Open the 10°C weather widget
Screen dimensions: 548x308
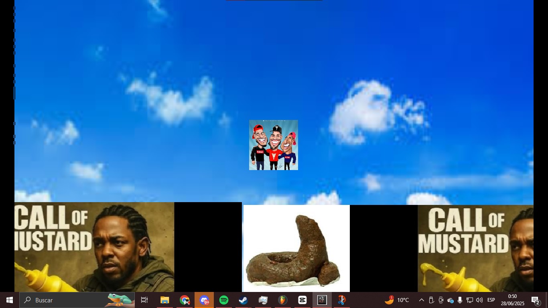click(x=397, y=300)
